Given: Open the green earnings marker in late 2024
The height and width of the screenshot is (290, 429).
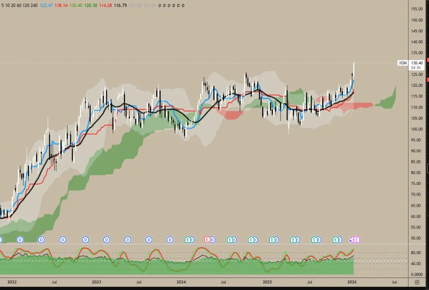Looking at the screenshot, I should click(x=251, y=240).
